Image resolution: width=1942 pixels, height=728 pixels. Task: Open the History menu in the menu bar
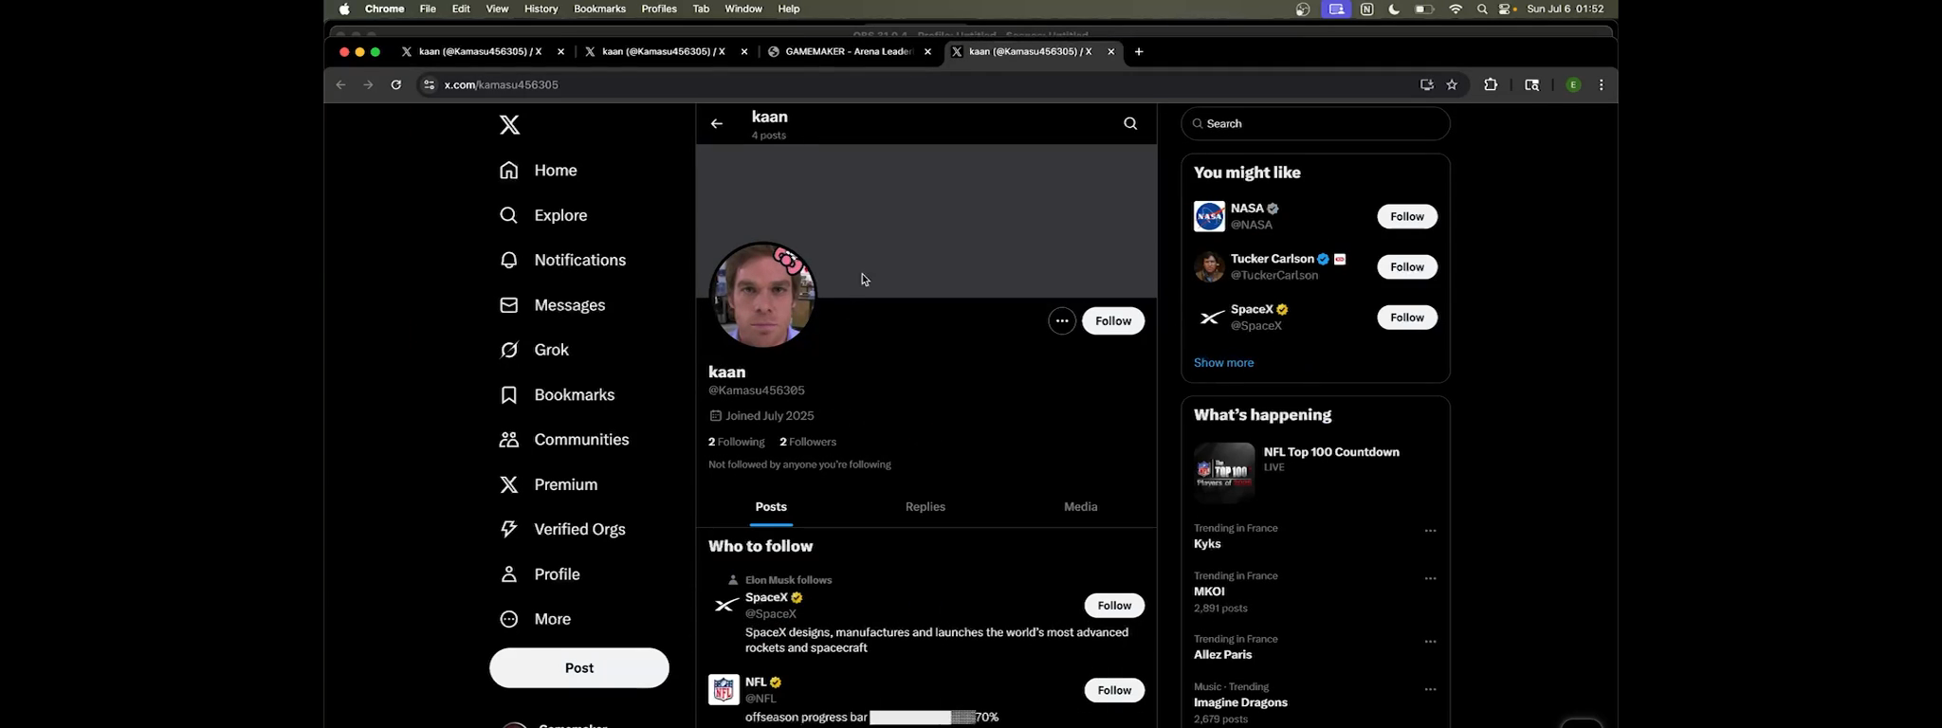click(540, 9)
